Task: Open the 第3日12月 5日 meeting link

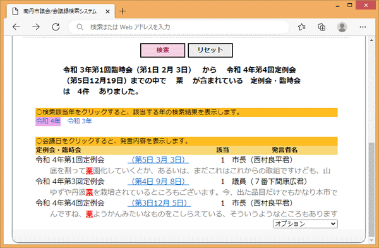Action: tap(159, 203)
